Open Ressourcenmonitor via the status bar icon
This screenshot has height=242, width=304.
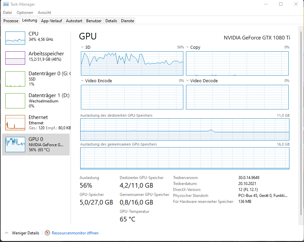point(47,233)
